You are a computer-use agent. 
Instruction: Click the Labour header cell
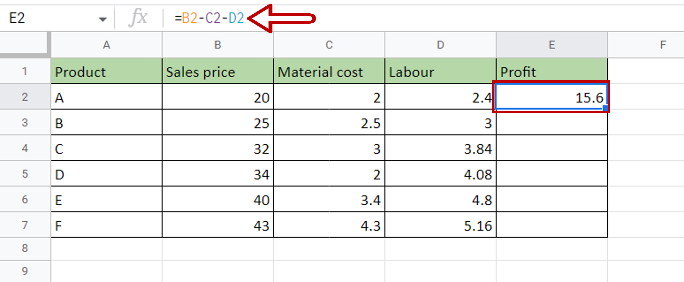(x=440, y=71)
